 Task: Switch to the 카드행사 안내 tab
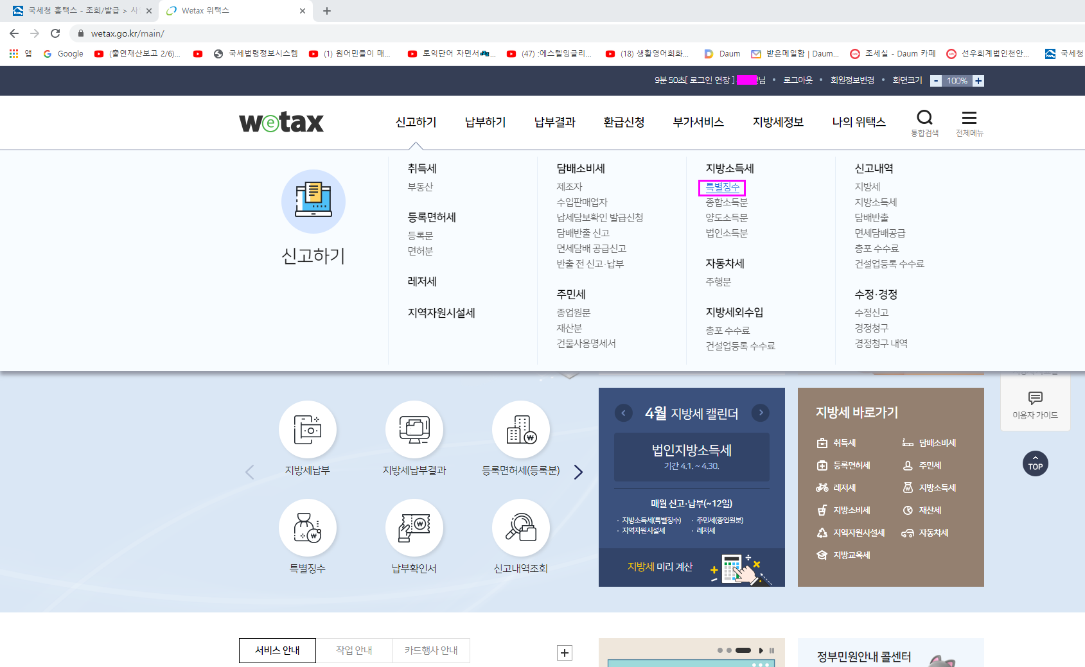click(431, 650)
